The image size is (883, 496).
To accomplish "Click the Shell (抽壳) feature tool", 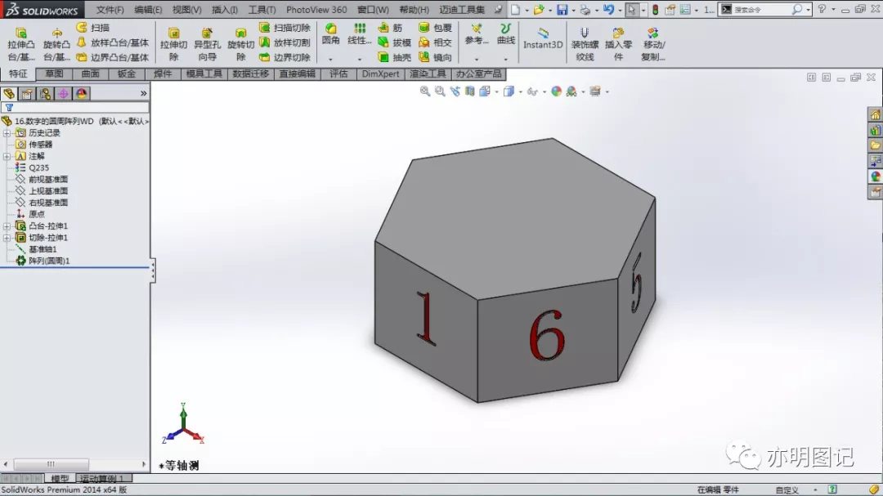I will coord(393,57).
